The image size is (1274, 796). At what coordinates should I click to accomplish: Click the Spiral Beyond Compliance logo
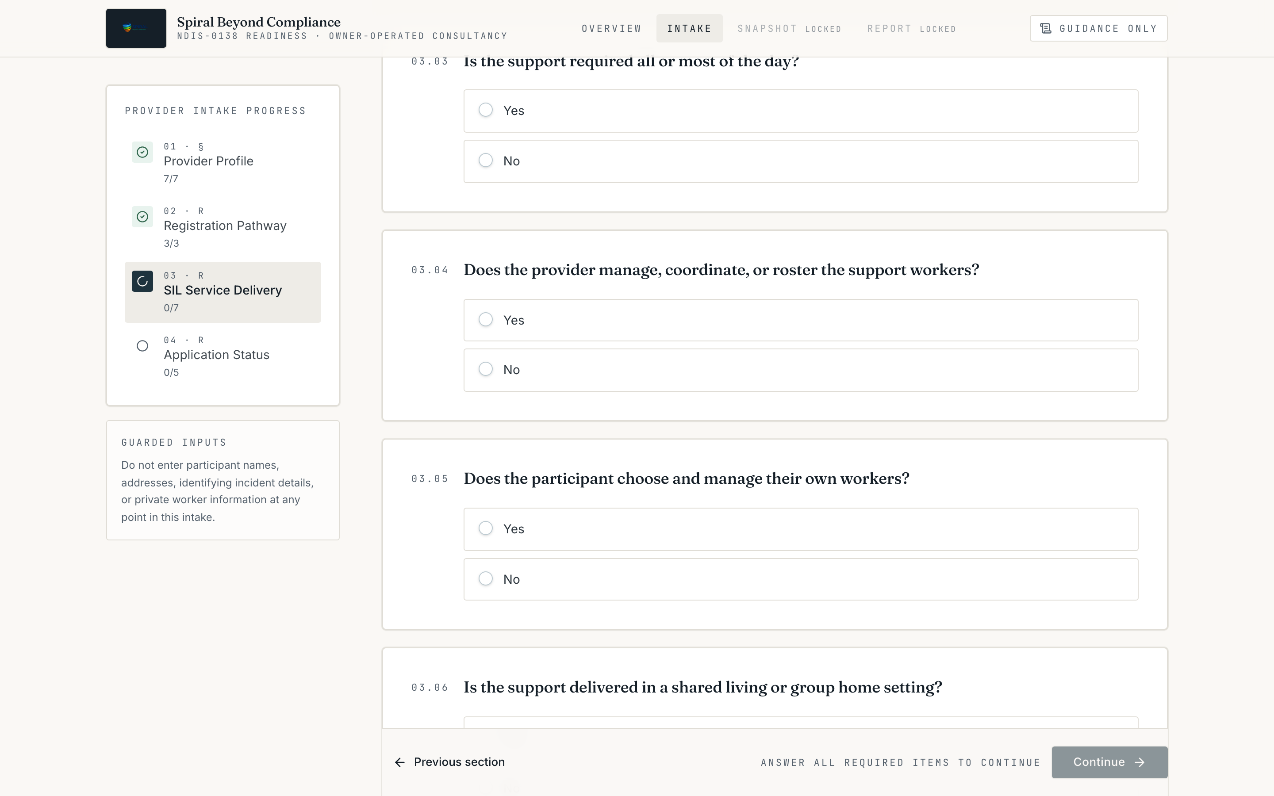136,28
